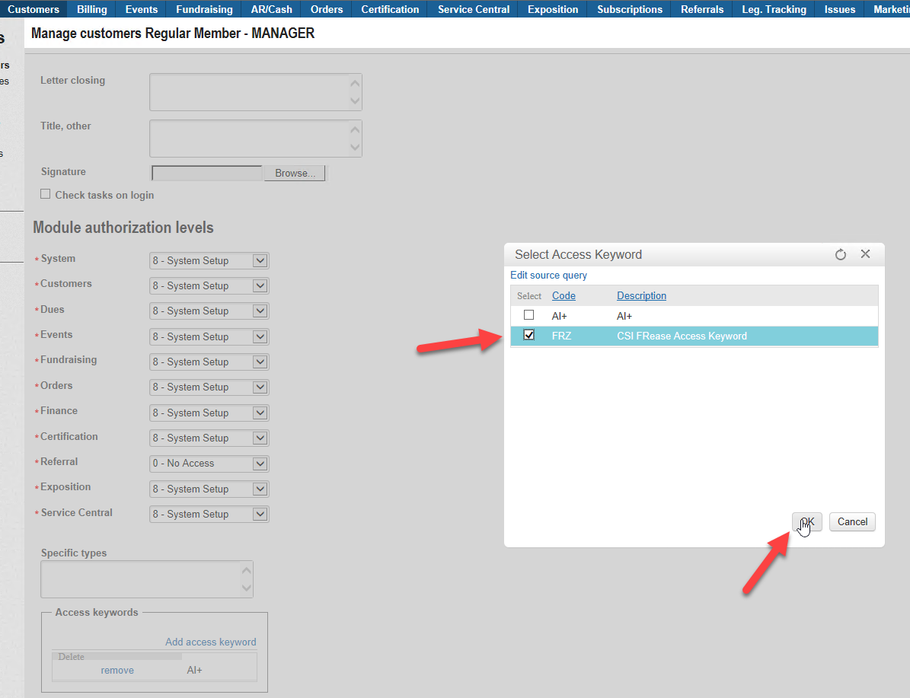Click Add access keyword link
This screenshot has height=698, width=910.
[x=211, y=642]
